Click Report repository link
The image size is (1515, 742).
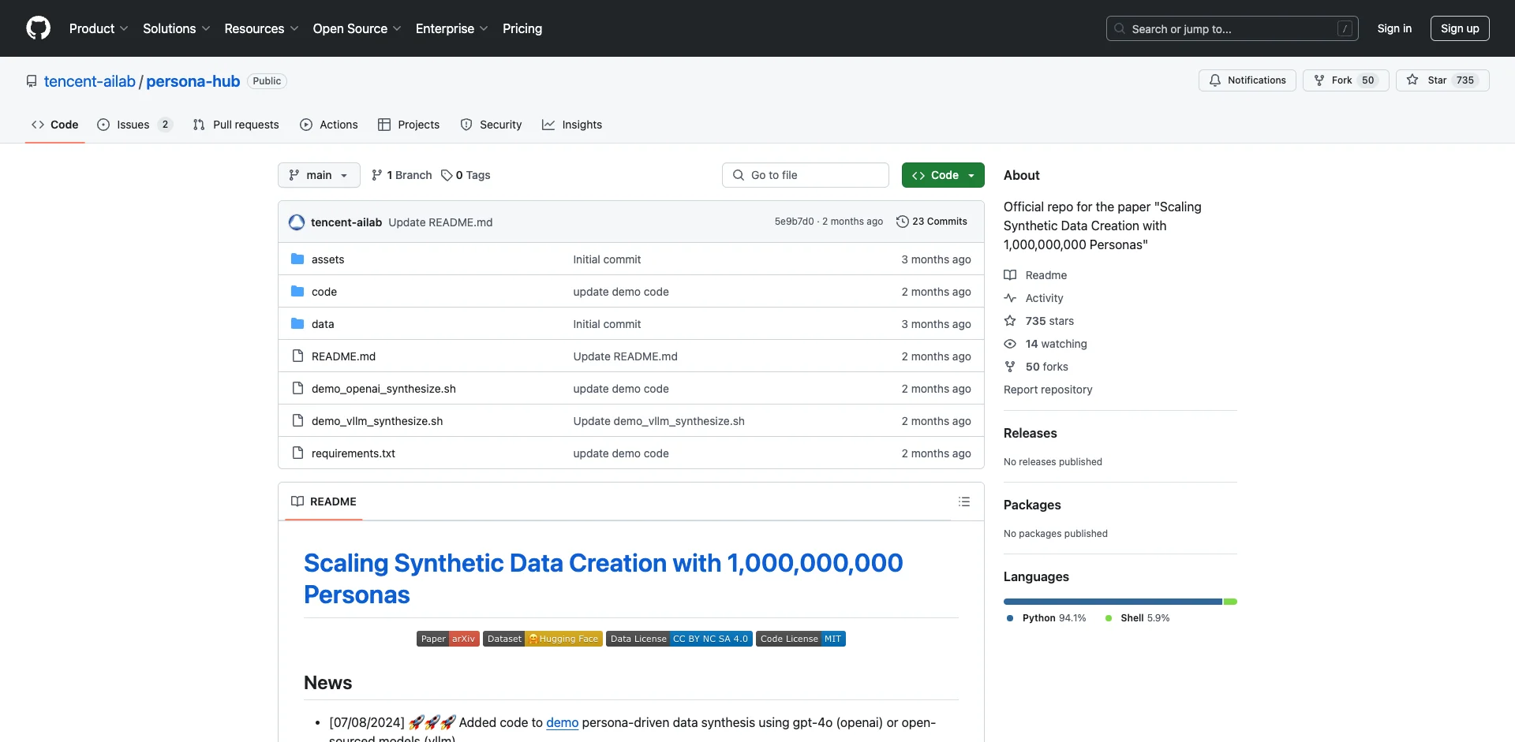click(1048, 390)
